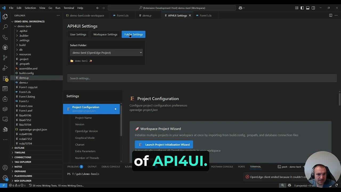
Task: Click the Search settings input field
Action: 202,78
